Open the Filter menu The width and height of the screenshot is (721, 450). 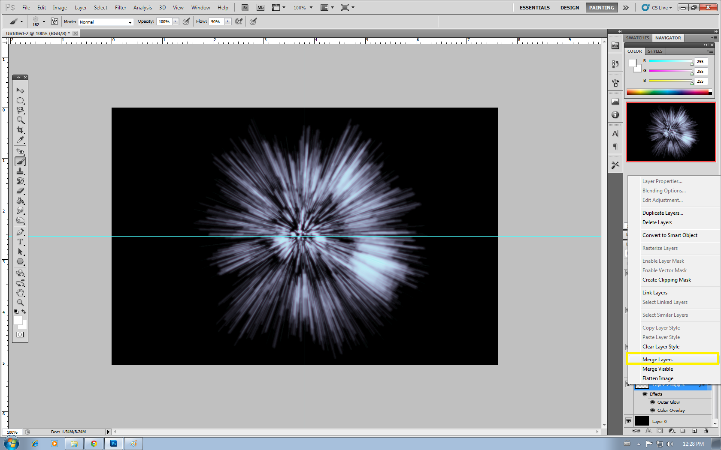point(121,8)
